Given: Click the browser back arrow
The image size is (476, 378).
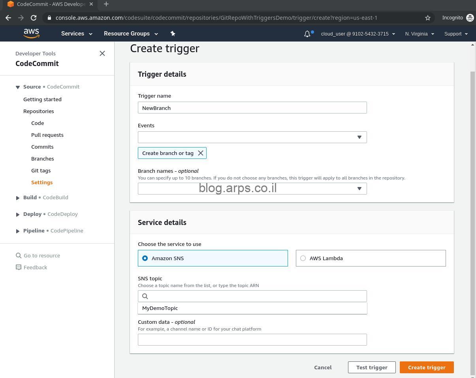Looking at the screenshot, I should 8,18.
